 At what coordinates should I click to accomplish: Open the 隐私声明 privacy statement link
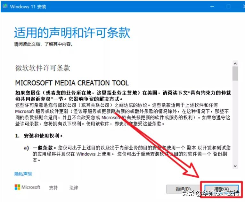point(23,174)
